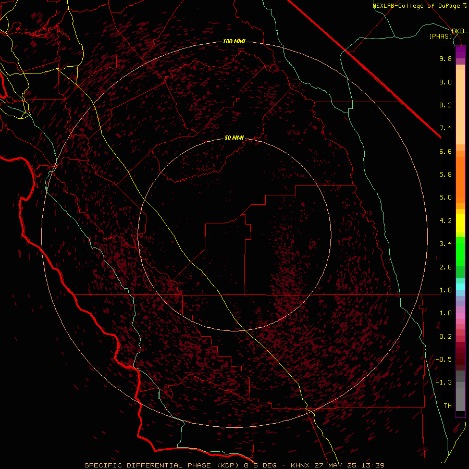Click the -0.5 legend value
This screenshot has height=469, width=469.
tap(443, 360)
